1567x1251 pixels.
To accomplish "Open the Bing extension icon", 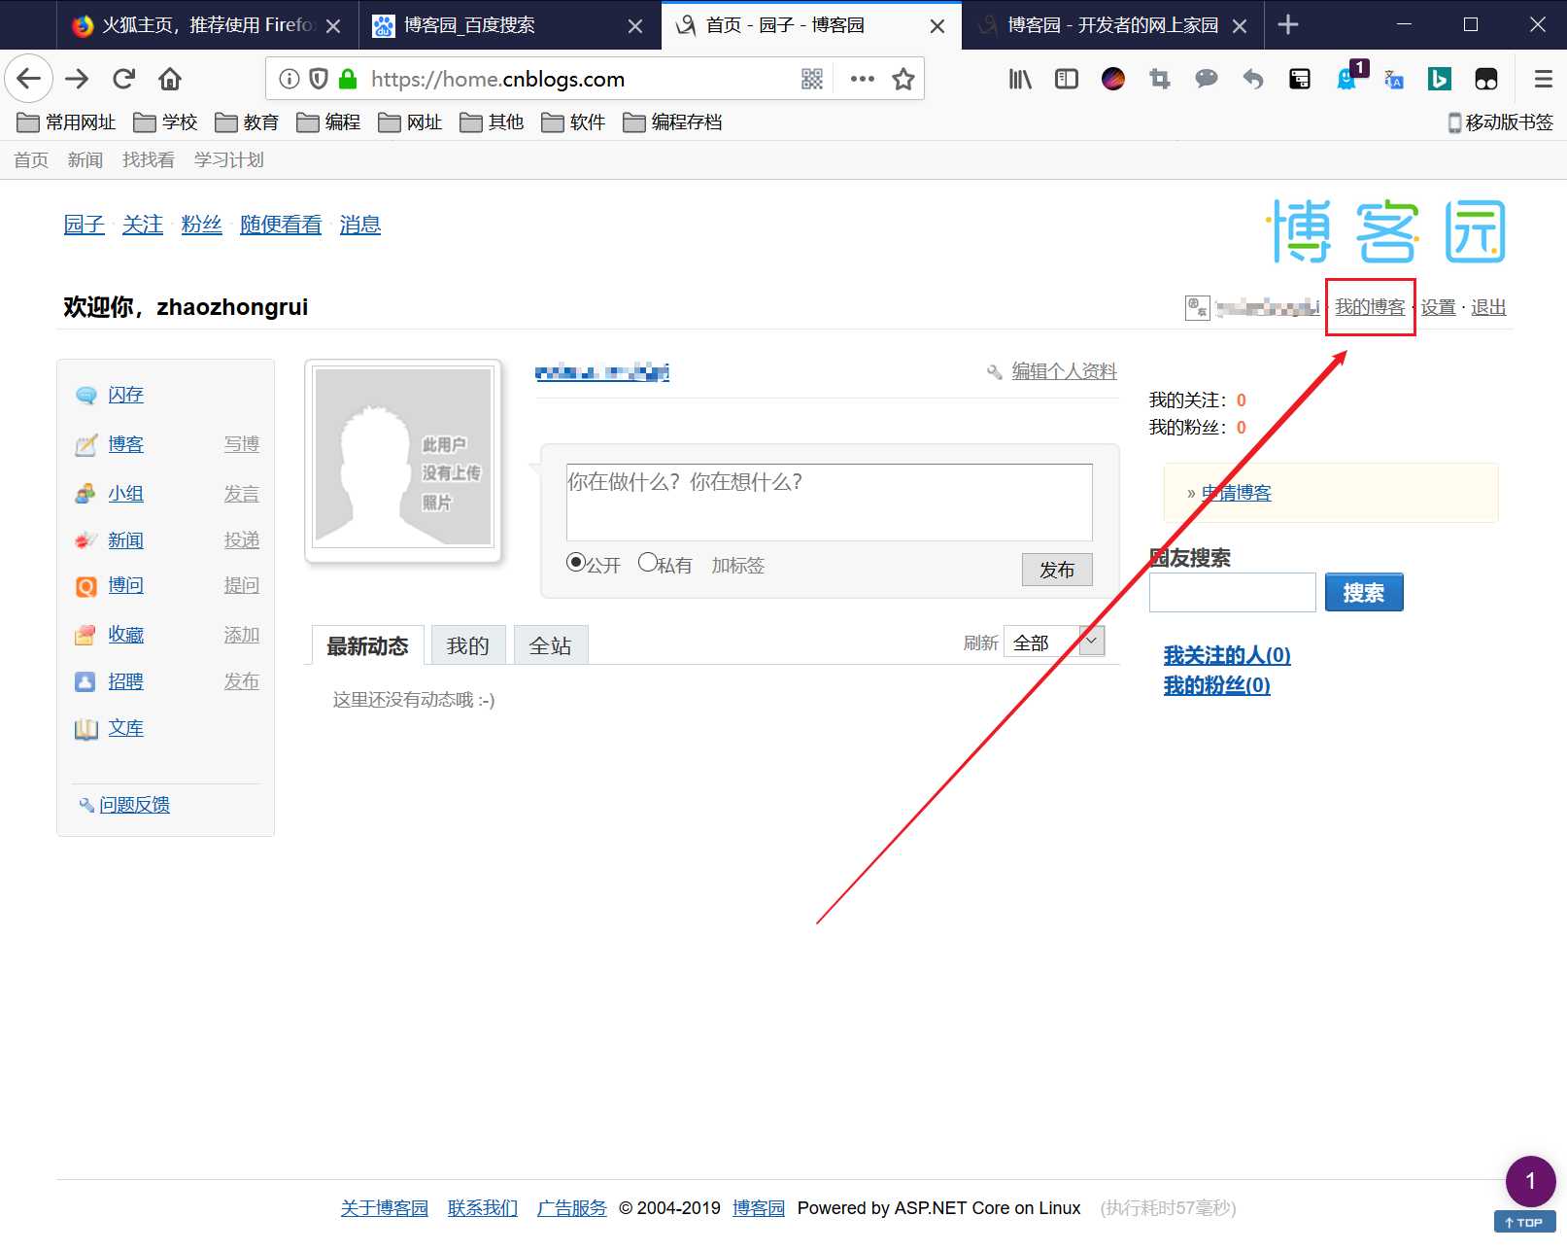I will [1440, 79].
